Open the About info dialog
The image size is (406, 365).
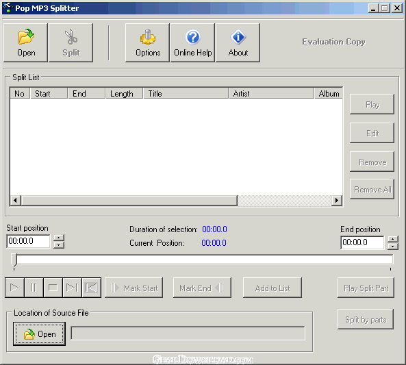tap(238, 42)
